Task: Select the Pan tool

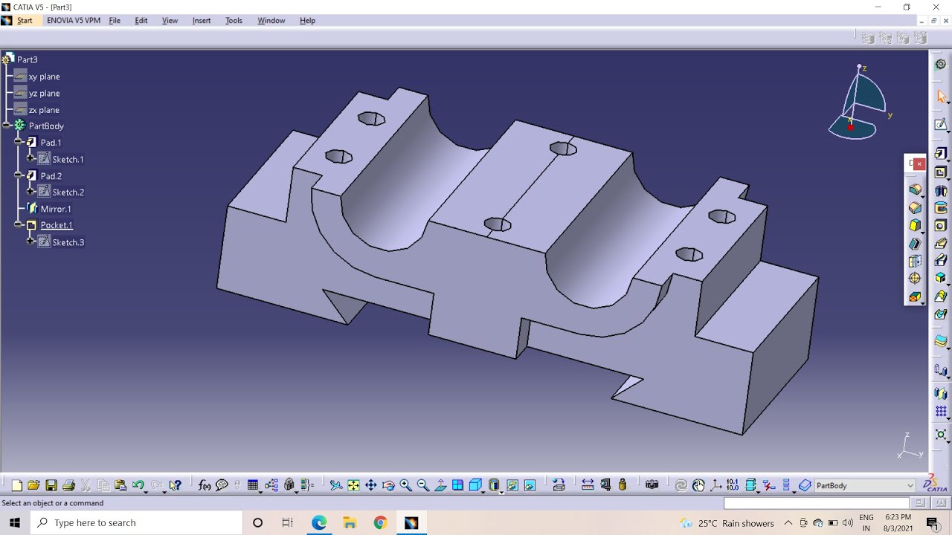Action: (370, 485)
